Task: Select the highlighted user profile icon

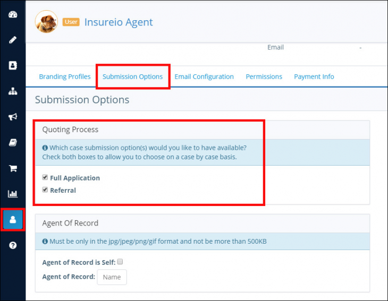Action: click(x=13, y=219)
